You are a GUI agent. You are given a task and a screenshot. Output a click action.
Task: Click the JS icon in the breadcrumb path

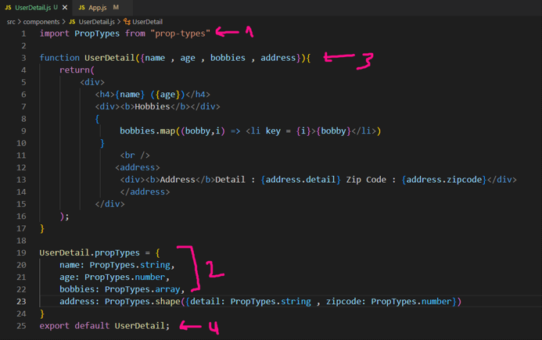pyautogui.click(x=72, y=22)
